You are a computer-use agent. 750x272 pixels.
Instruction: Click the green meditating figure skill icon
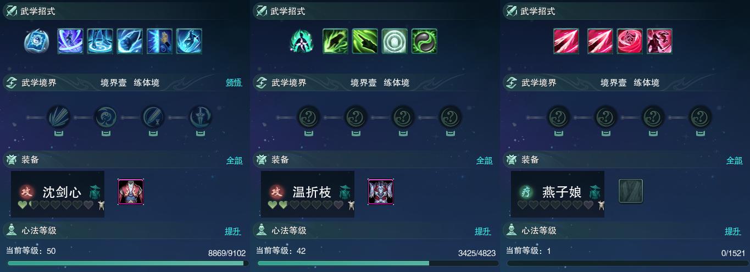click(301, 41)
